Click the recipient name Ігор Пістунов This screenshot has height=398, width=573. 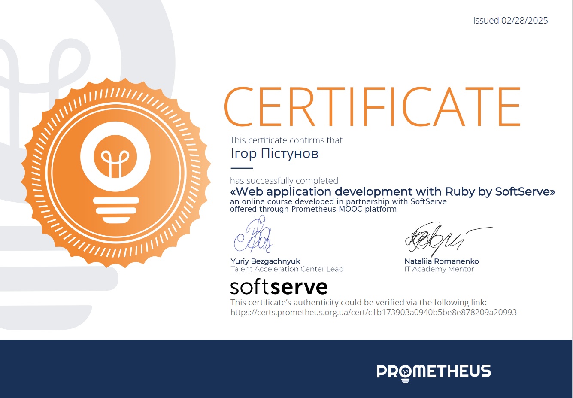point(274,153)
